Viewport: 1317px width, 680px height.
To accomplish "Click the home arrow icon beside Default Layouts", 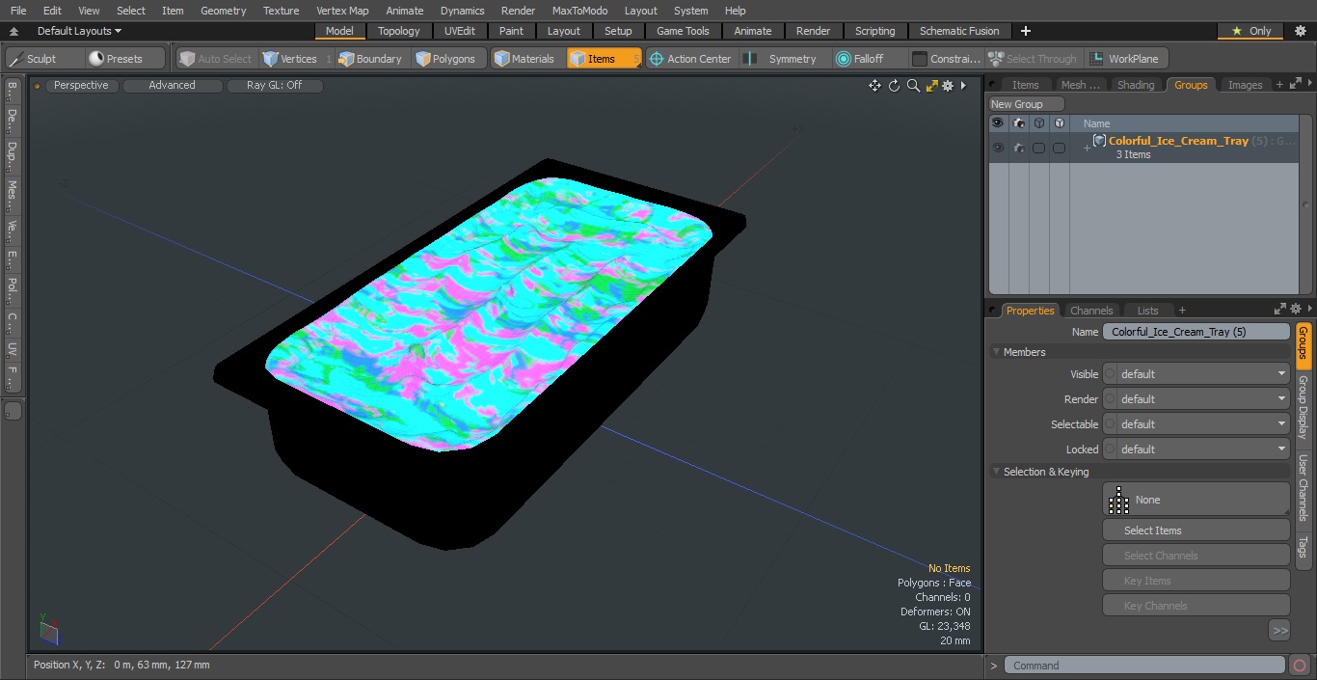I will pos(13,31).
